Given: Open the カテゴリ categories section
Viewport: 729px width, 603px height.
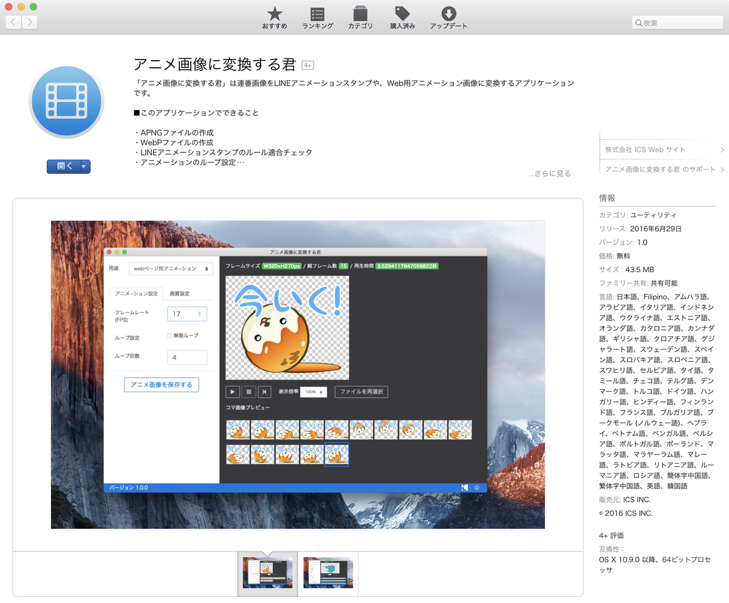Looking at the screenshot, I should [360, 18].
